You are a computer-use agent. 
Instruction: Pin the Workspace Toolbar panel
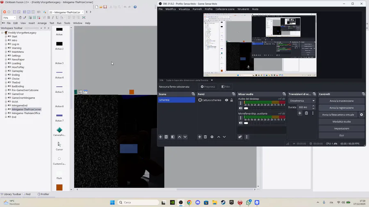click(45, 28)
